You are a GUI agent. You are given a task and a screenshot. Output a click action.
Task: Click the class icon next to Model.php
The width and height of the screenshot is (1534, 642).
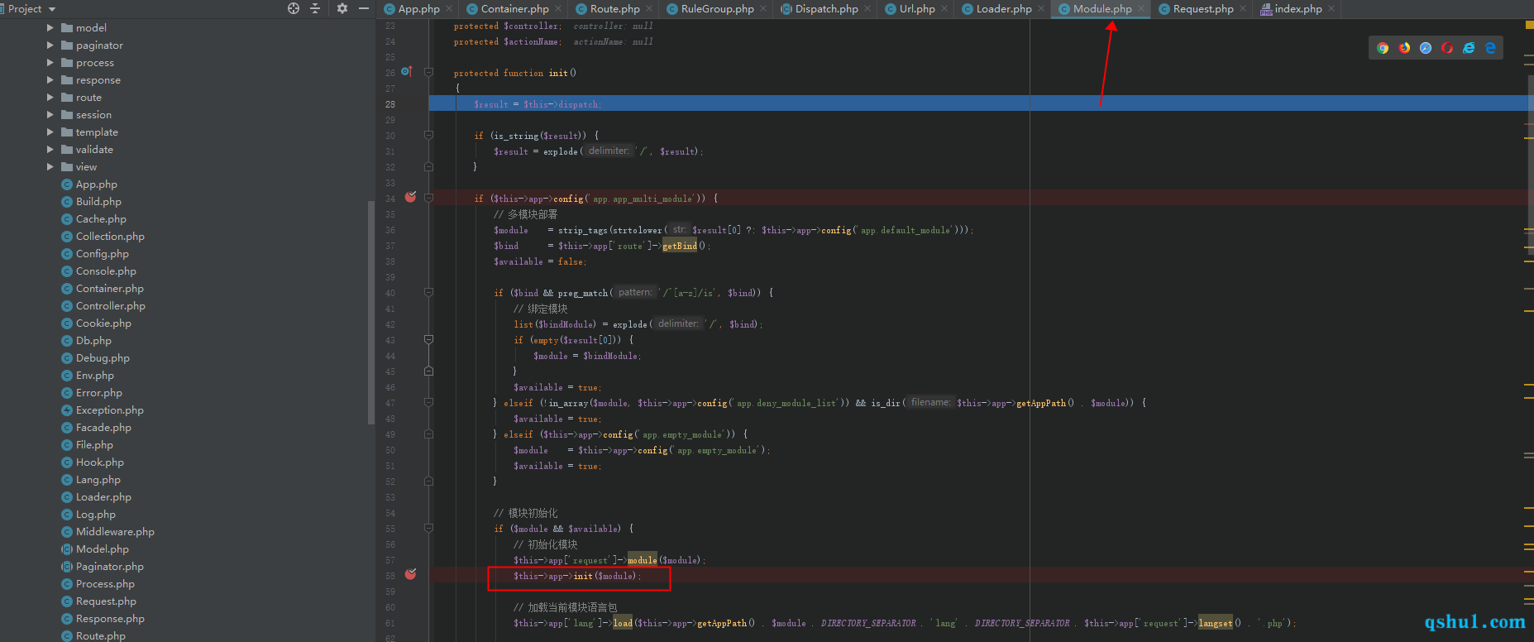click(x=67, y=549)
